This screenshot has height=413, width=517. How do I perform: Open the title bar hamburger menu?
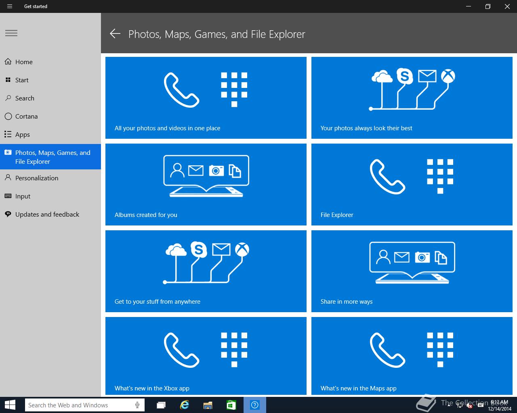(10, 6)
